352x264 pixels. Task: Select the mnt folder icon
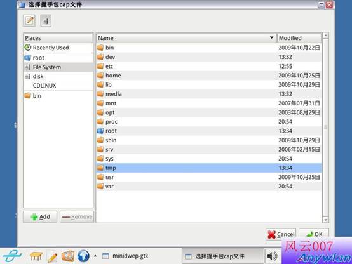tap(100, 103)
